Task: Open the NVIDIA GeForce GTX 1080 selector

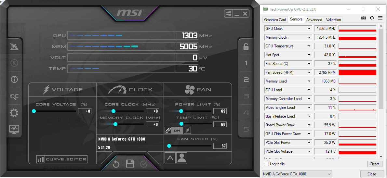Action: click(297, 174)
